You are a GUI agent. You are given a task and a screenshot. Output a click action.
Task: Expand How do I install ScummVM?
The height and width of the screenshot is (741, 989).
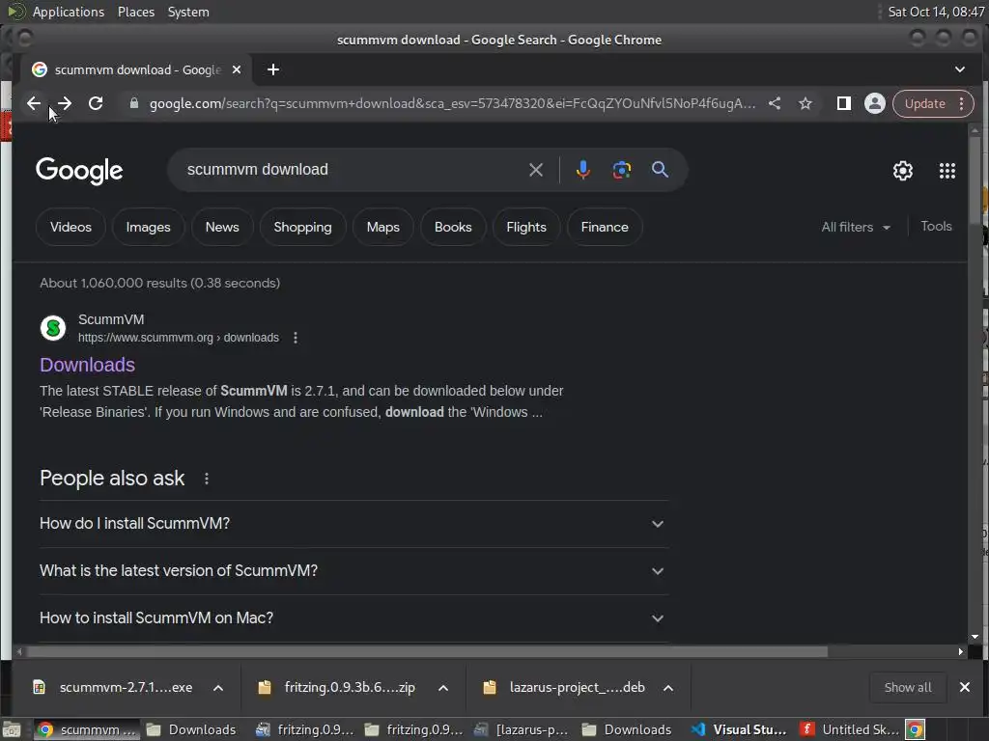(353, 524)
